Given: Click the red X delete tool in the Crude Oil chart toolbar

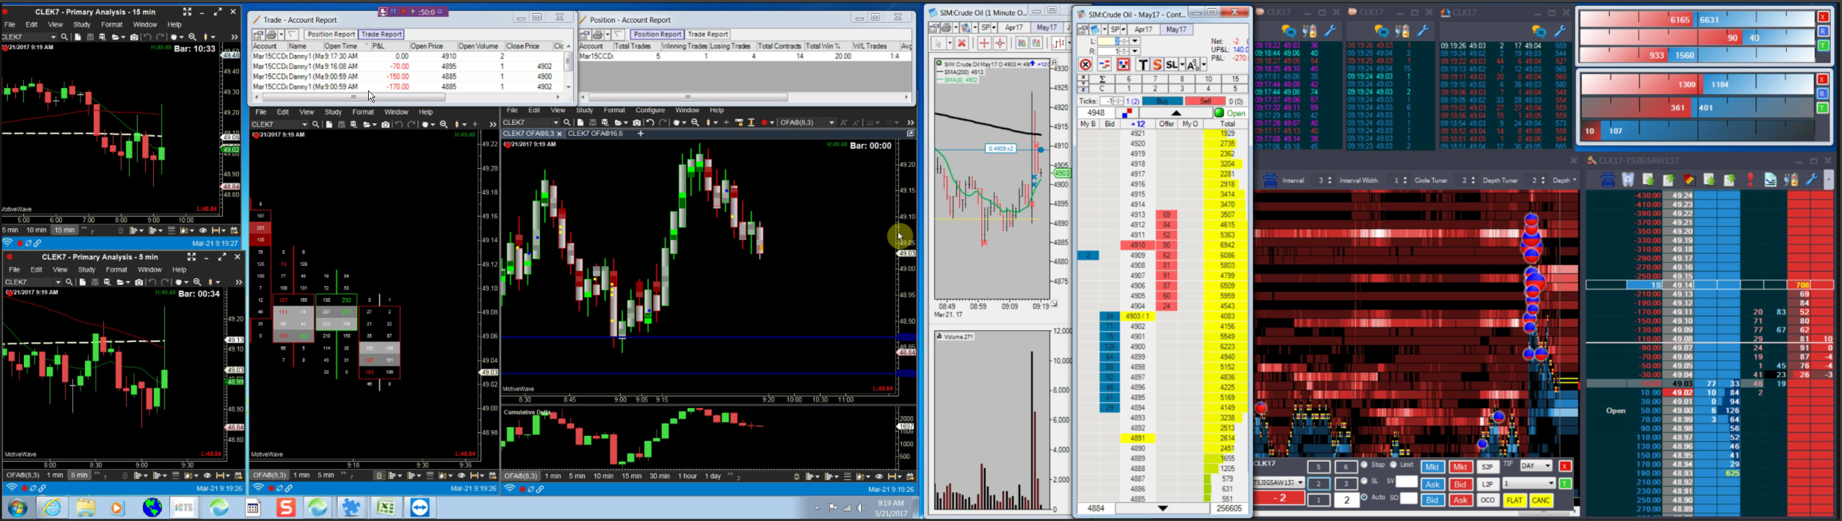Looking at the screenshot, I should point(962,43).
